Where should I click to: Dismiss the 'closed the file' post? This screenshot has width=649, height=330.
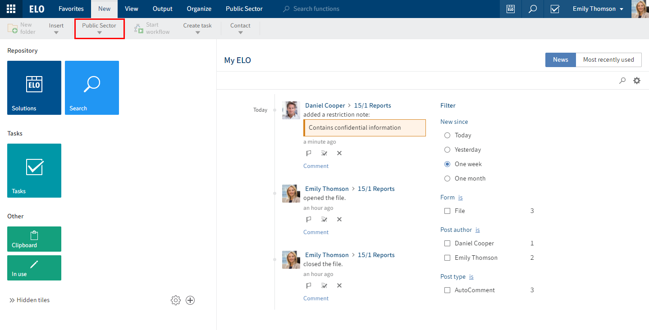[339, 286]
